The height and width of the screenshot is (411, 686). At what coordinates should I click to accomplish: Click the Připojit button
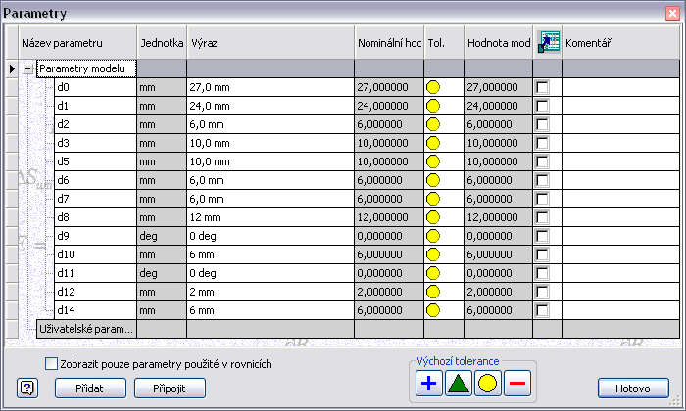(170, 388)
